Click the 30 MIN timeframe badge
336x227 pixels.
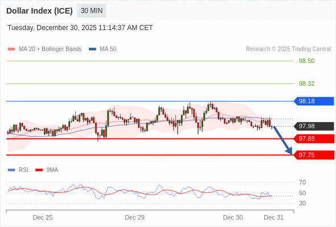click(x=92, y=11)
